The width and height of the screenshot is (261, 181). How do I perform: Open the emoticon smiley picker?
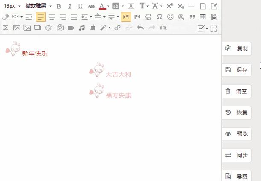coord(170,17)
